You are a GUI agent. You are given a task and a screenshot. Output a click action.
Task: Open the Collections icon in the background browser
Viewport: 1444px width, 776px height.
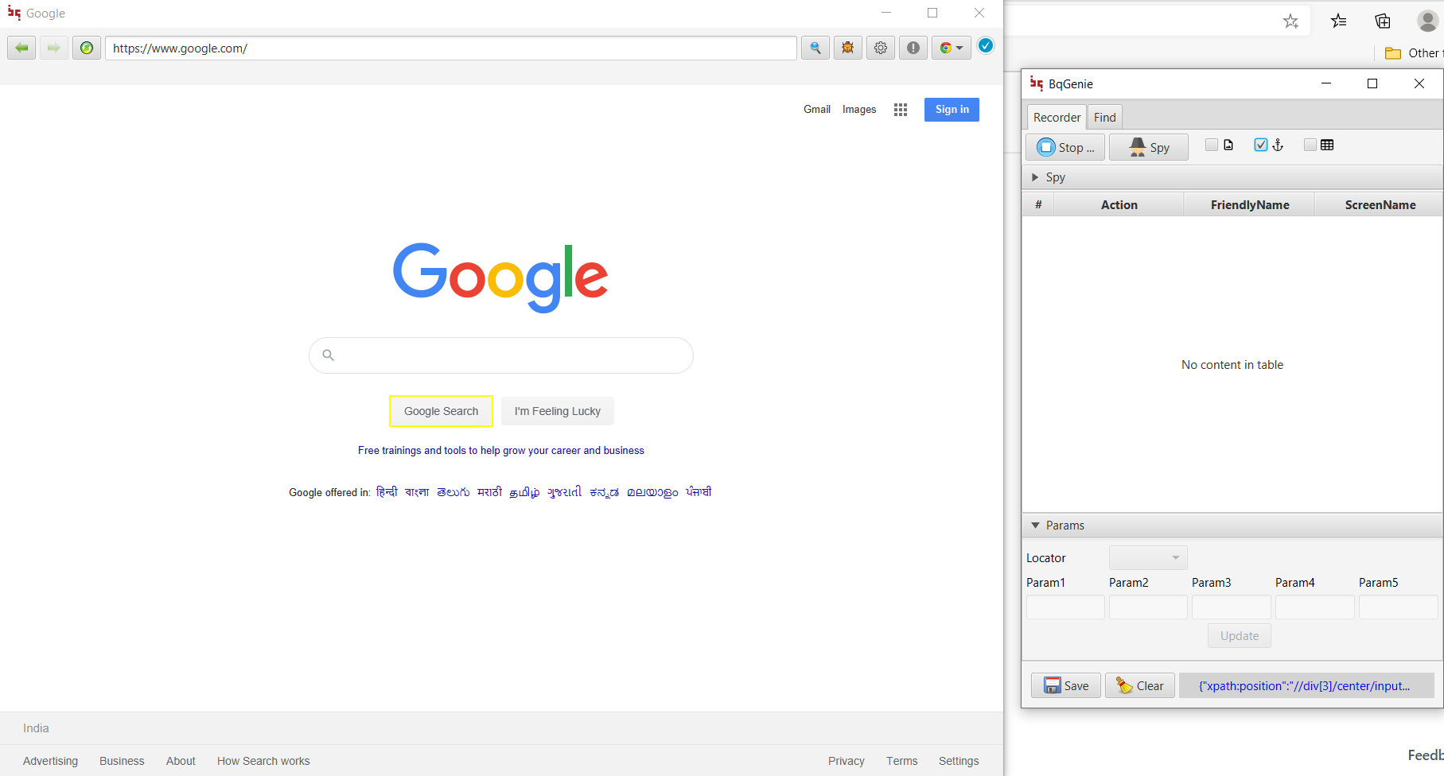tap(1383, 21)
